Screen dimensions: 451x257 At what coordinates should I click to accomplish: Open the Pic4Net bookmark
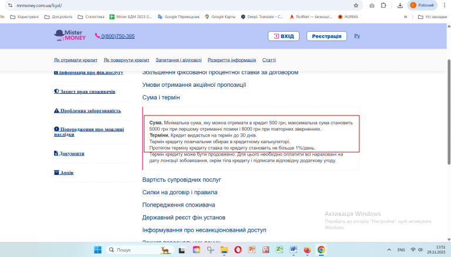coord(311,16)
